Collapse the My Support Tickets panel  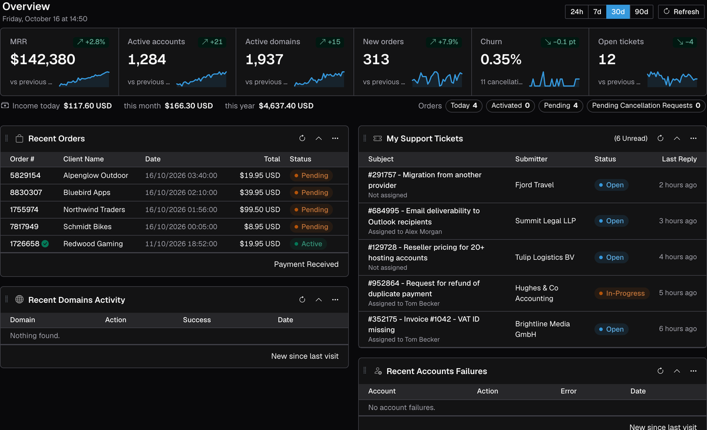click(677, 138)
